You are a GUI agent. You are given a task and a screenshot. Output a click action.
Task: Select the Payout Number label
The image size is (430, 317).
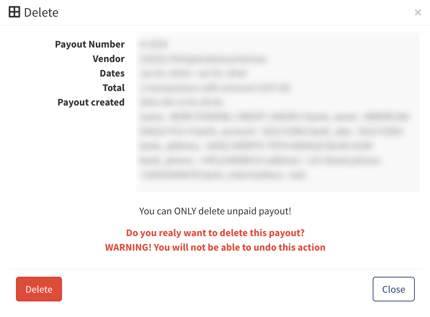click(90, 44)
